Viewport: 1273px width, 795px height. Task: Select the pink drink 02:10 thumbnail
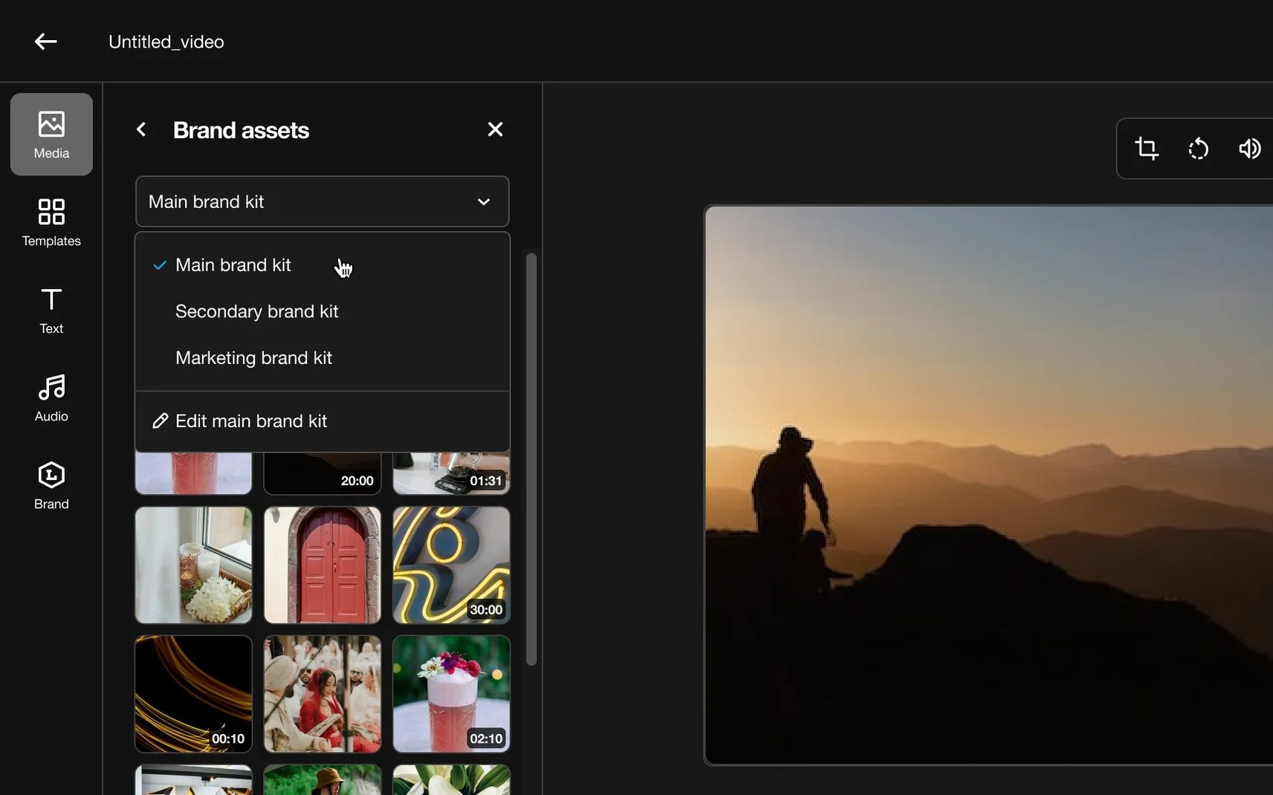coord(451,694)
